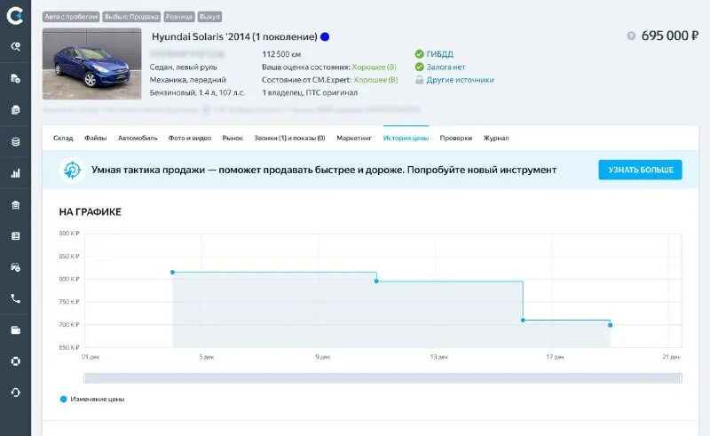Click the Седан, левый руль text
Viewport: 710px width, 436px height.
click(184, 67)
